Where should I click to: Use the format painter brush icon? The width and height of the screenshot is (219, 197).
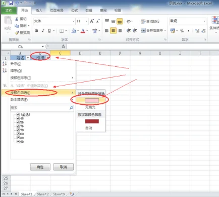click(22, 32)
